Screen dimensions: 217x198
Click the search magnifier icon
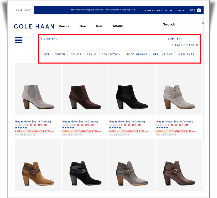pyautogui.click(x=203, y=23)
